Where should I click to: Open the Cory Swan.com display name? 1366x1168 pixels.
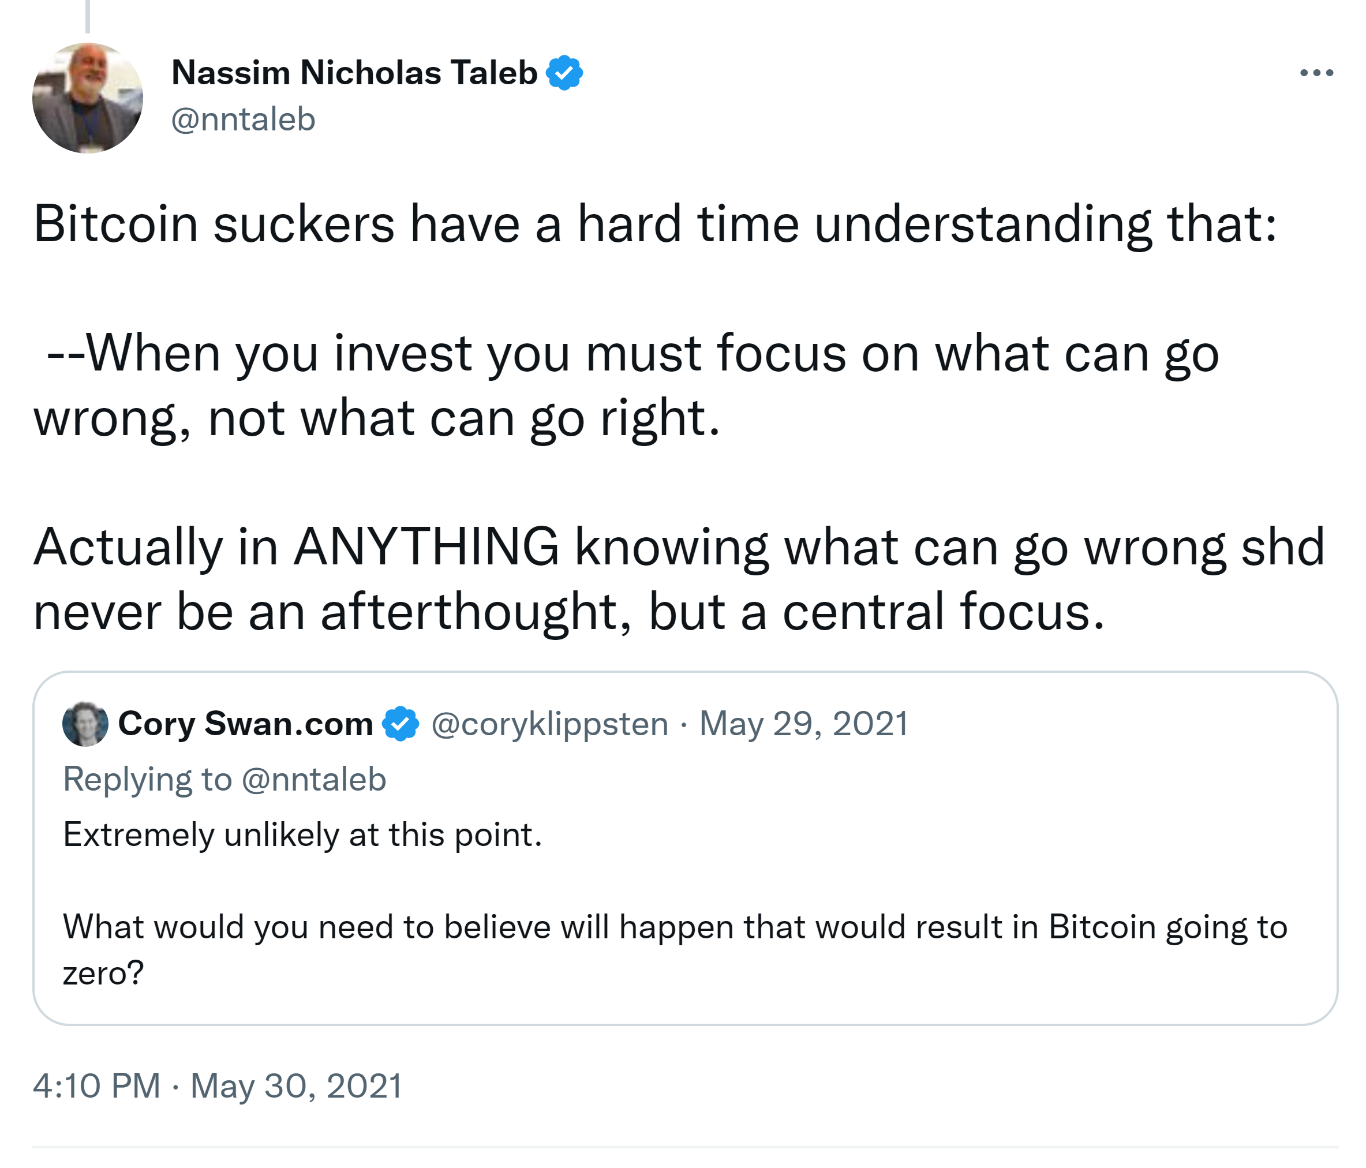245,724
